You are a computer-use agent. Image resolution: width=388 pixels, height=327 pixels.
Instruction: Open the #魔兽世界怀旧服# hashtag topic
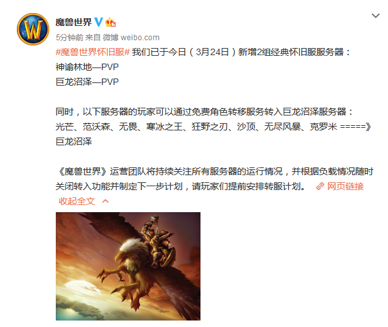coord(93,52)
